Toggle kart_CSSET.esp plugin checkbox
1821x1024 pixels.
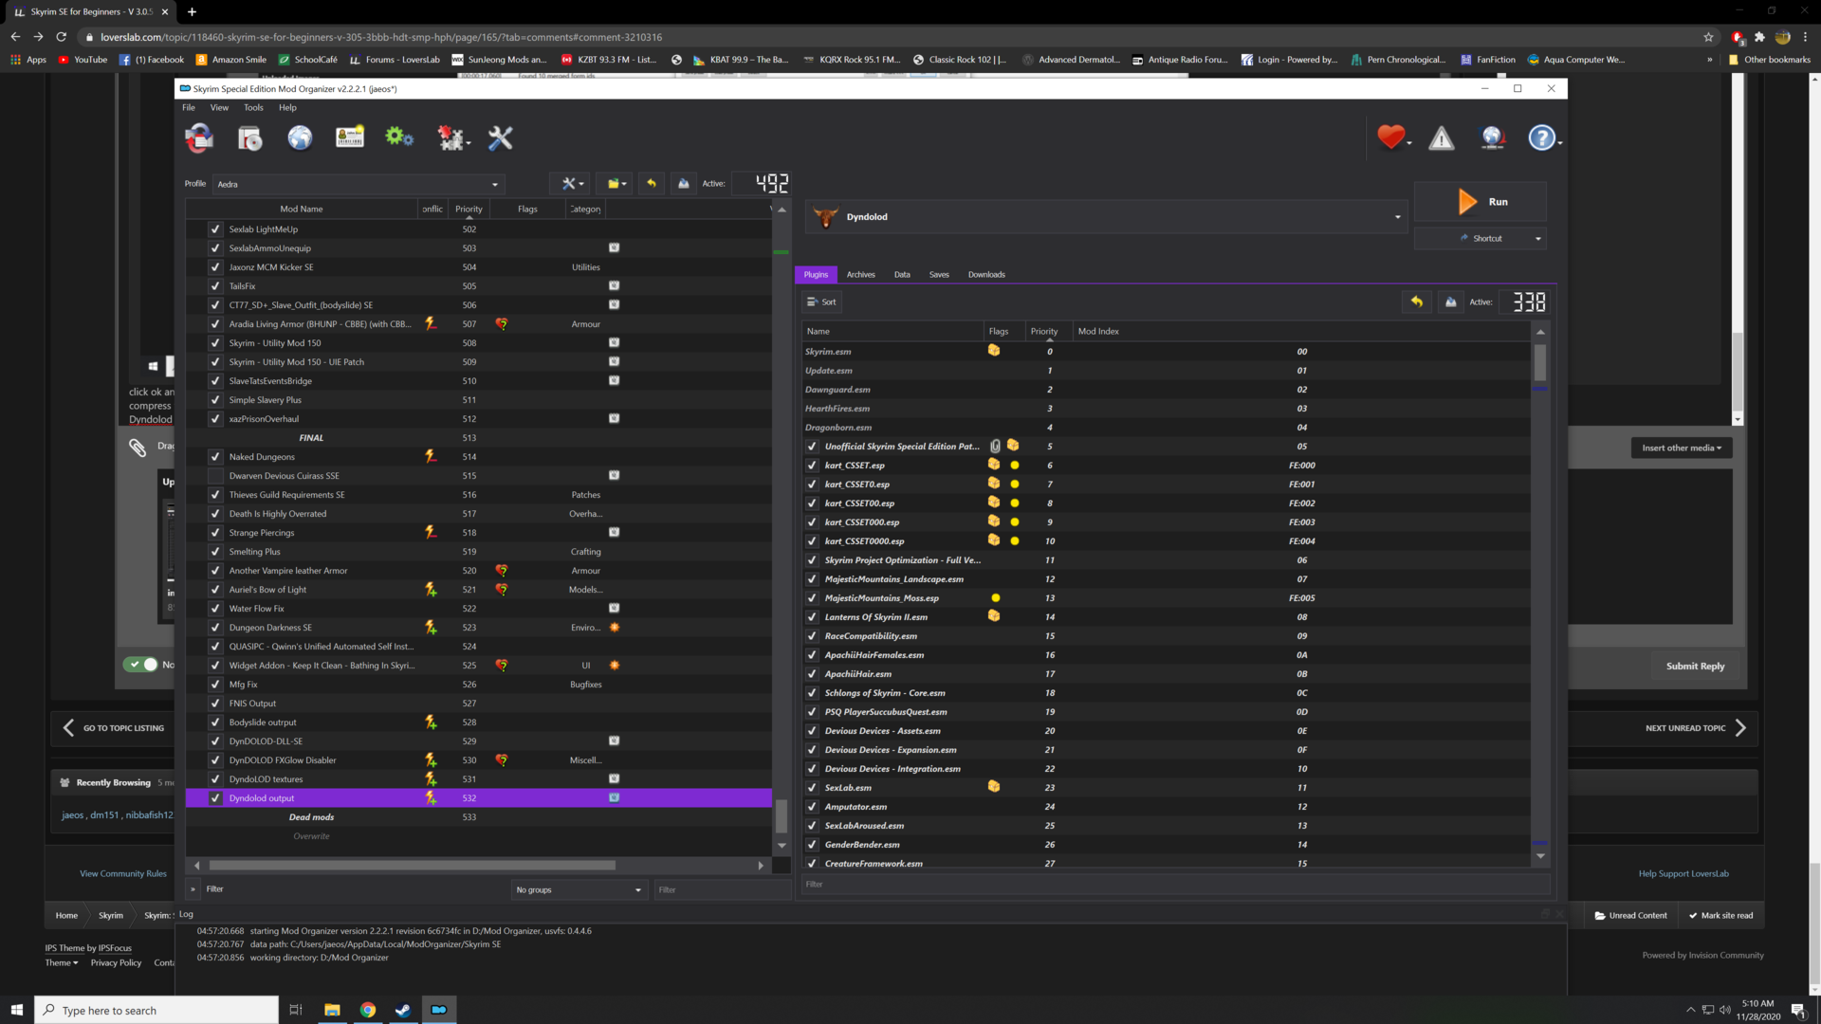[x=812, y=466]
